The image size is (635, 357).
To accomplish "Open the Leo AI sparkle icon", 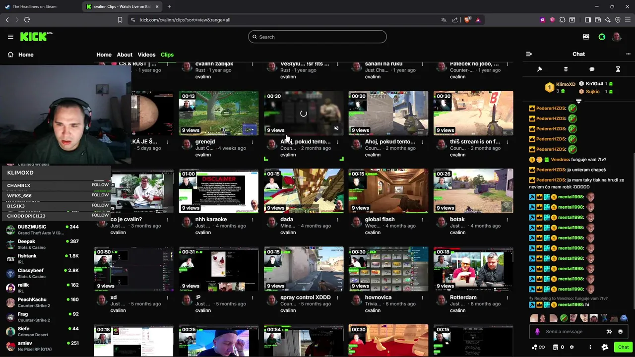I will click(608, 20).
